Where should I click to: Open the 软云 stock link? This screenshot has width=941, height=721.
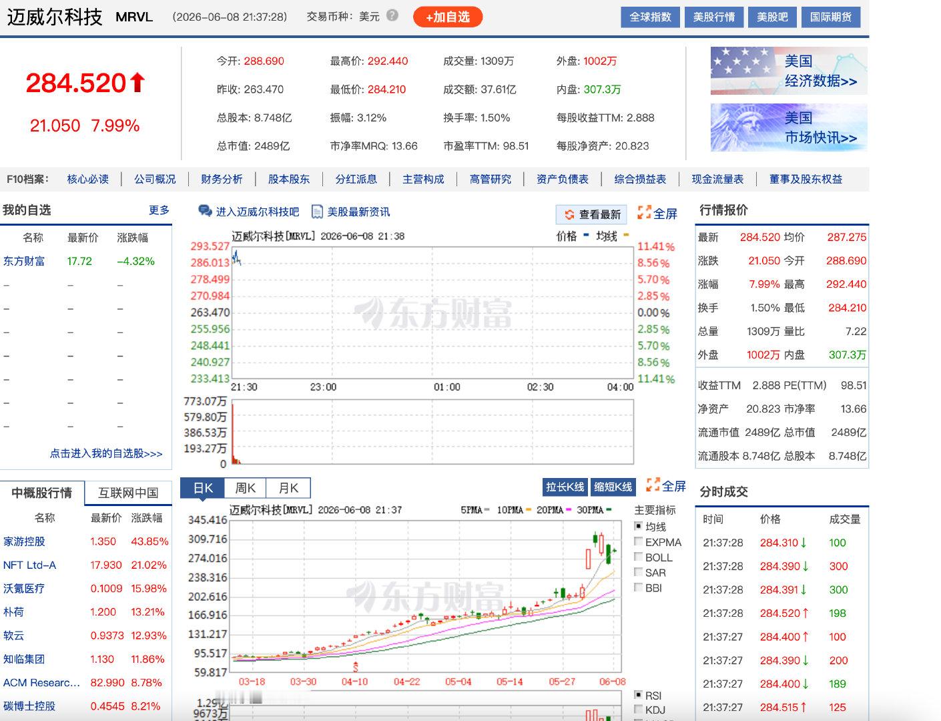pyautogui.click(x=13, y=636)
